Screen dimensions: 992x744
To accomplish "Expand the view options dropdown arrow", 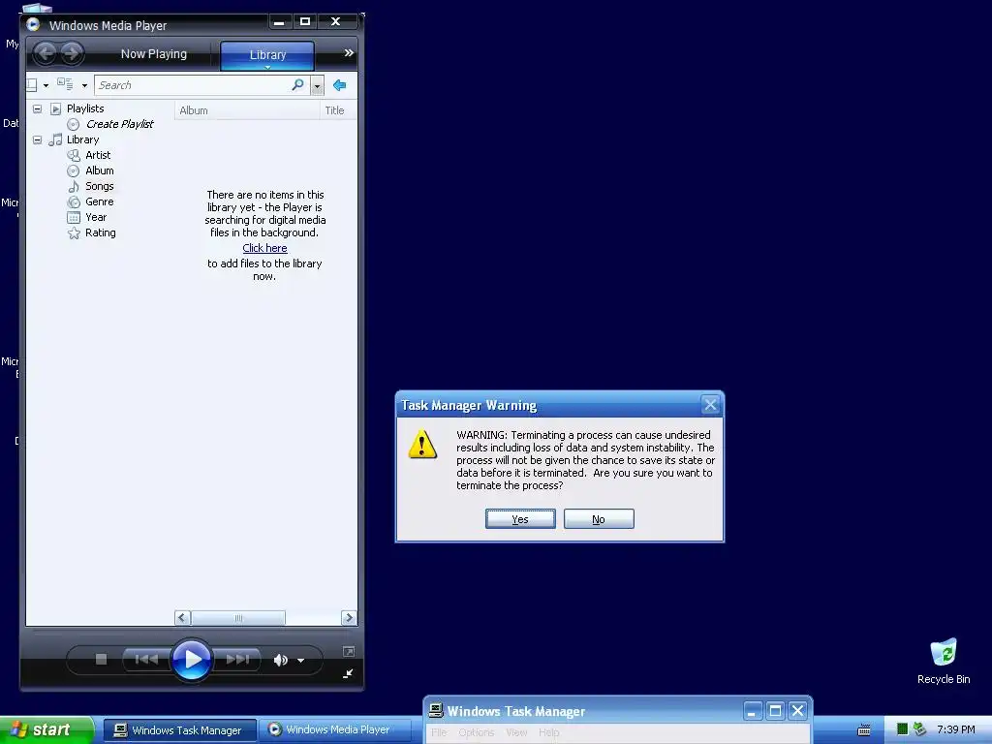I will 84,85.
